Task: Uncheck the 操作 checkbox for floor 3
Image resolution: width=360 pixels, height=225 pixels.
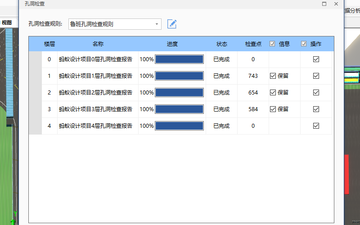Action: click(316, 109)
